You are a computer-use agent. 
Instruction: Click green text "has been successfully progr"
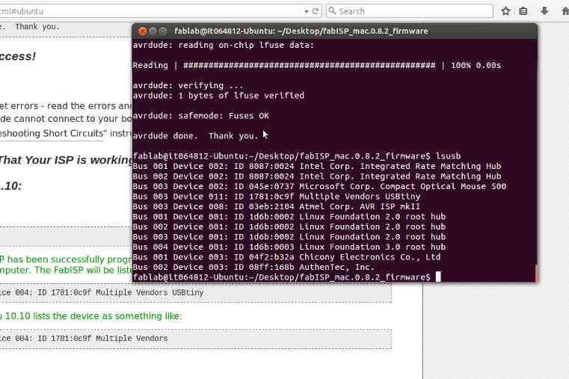click(70, 259)
